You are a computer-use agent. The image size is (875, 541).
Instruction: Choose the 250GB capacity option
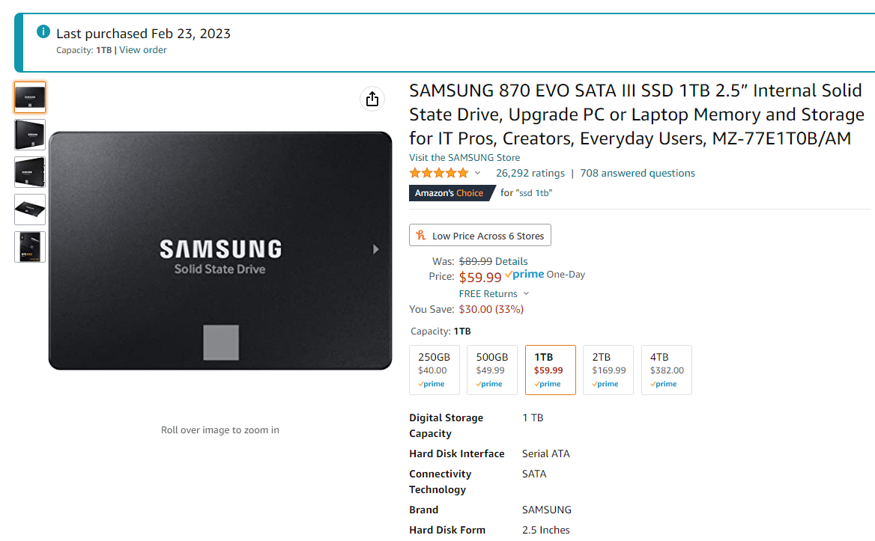point(435,370)
